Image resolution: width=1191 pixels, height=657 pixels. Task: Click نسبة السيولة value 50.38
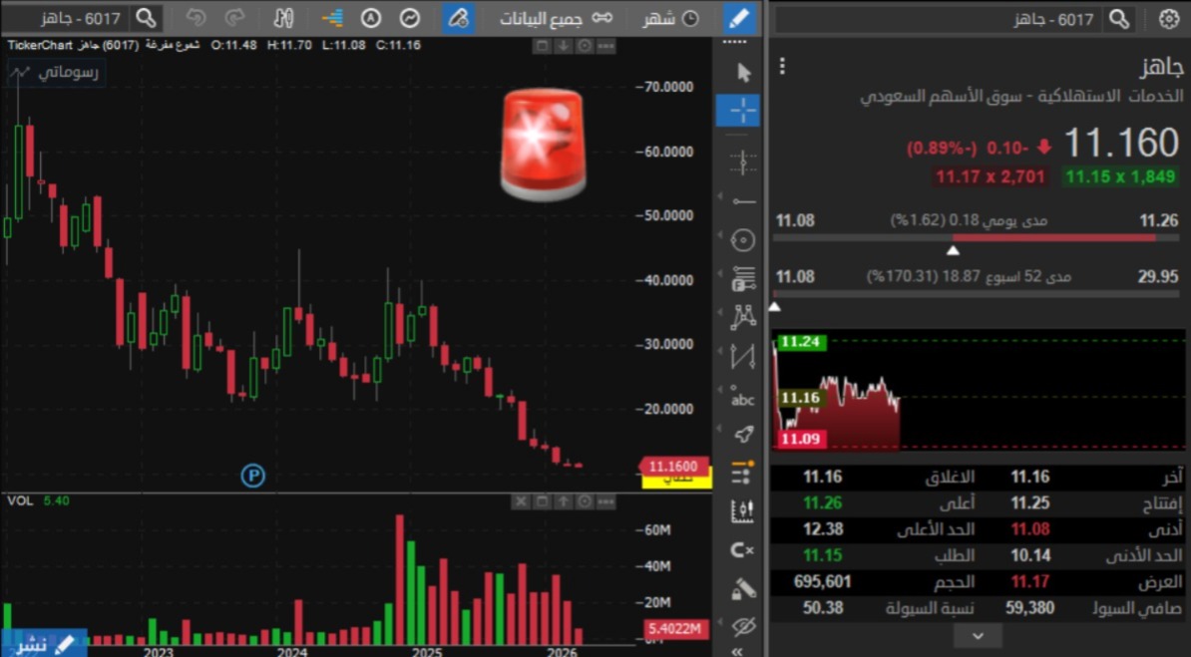pos(823,607)
